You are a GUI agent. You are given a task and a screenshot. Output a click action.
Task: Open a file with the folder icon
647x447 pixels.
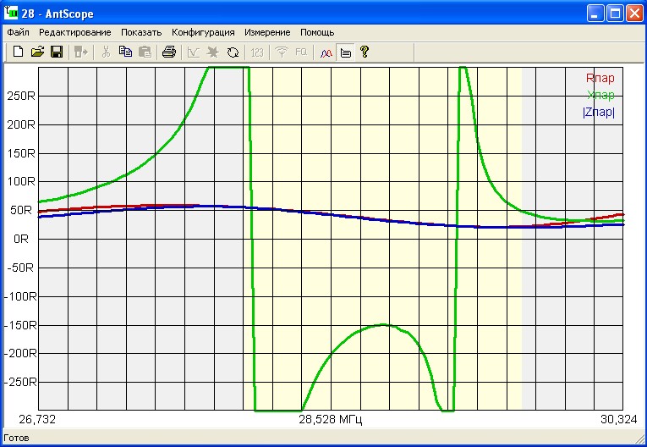(x=37, y=52)
